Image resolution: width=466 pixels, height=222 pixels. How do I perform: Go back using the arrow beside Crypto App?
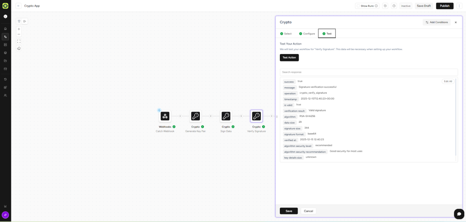coord(19,6)
